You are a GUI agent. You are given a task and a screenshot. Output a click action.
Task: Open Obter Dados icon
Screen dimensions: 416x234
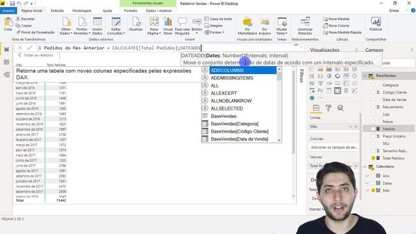click(66, 22)
